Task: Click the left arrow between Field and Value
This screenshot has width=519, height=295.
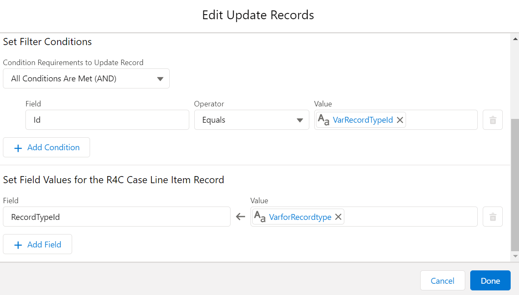Action: [241, 217]
